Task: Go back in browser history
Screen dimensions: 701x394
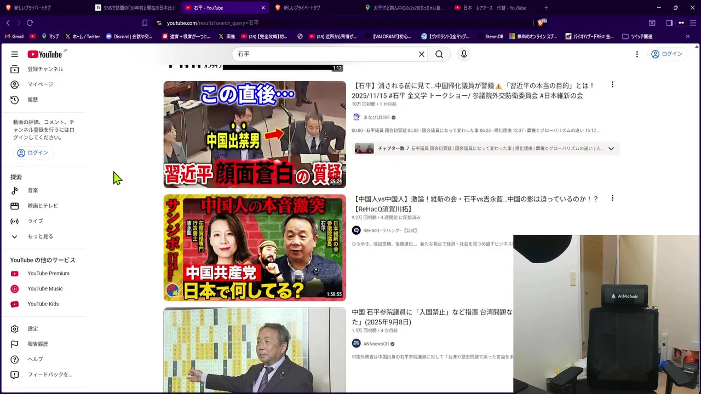Action: coord(8,23)
